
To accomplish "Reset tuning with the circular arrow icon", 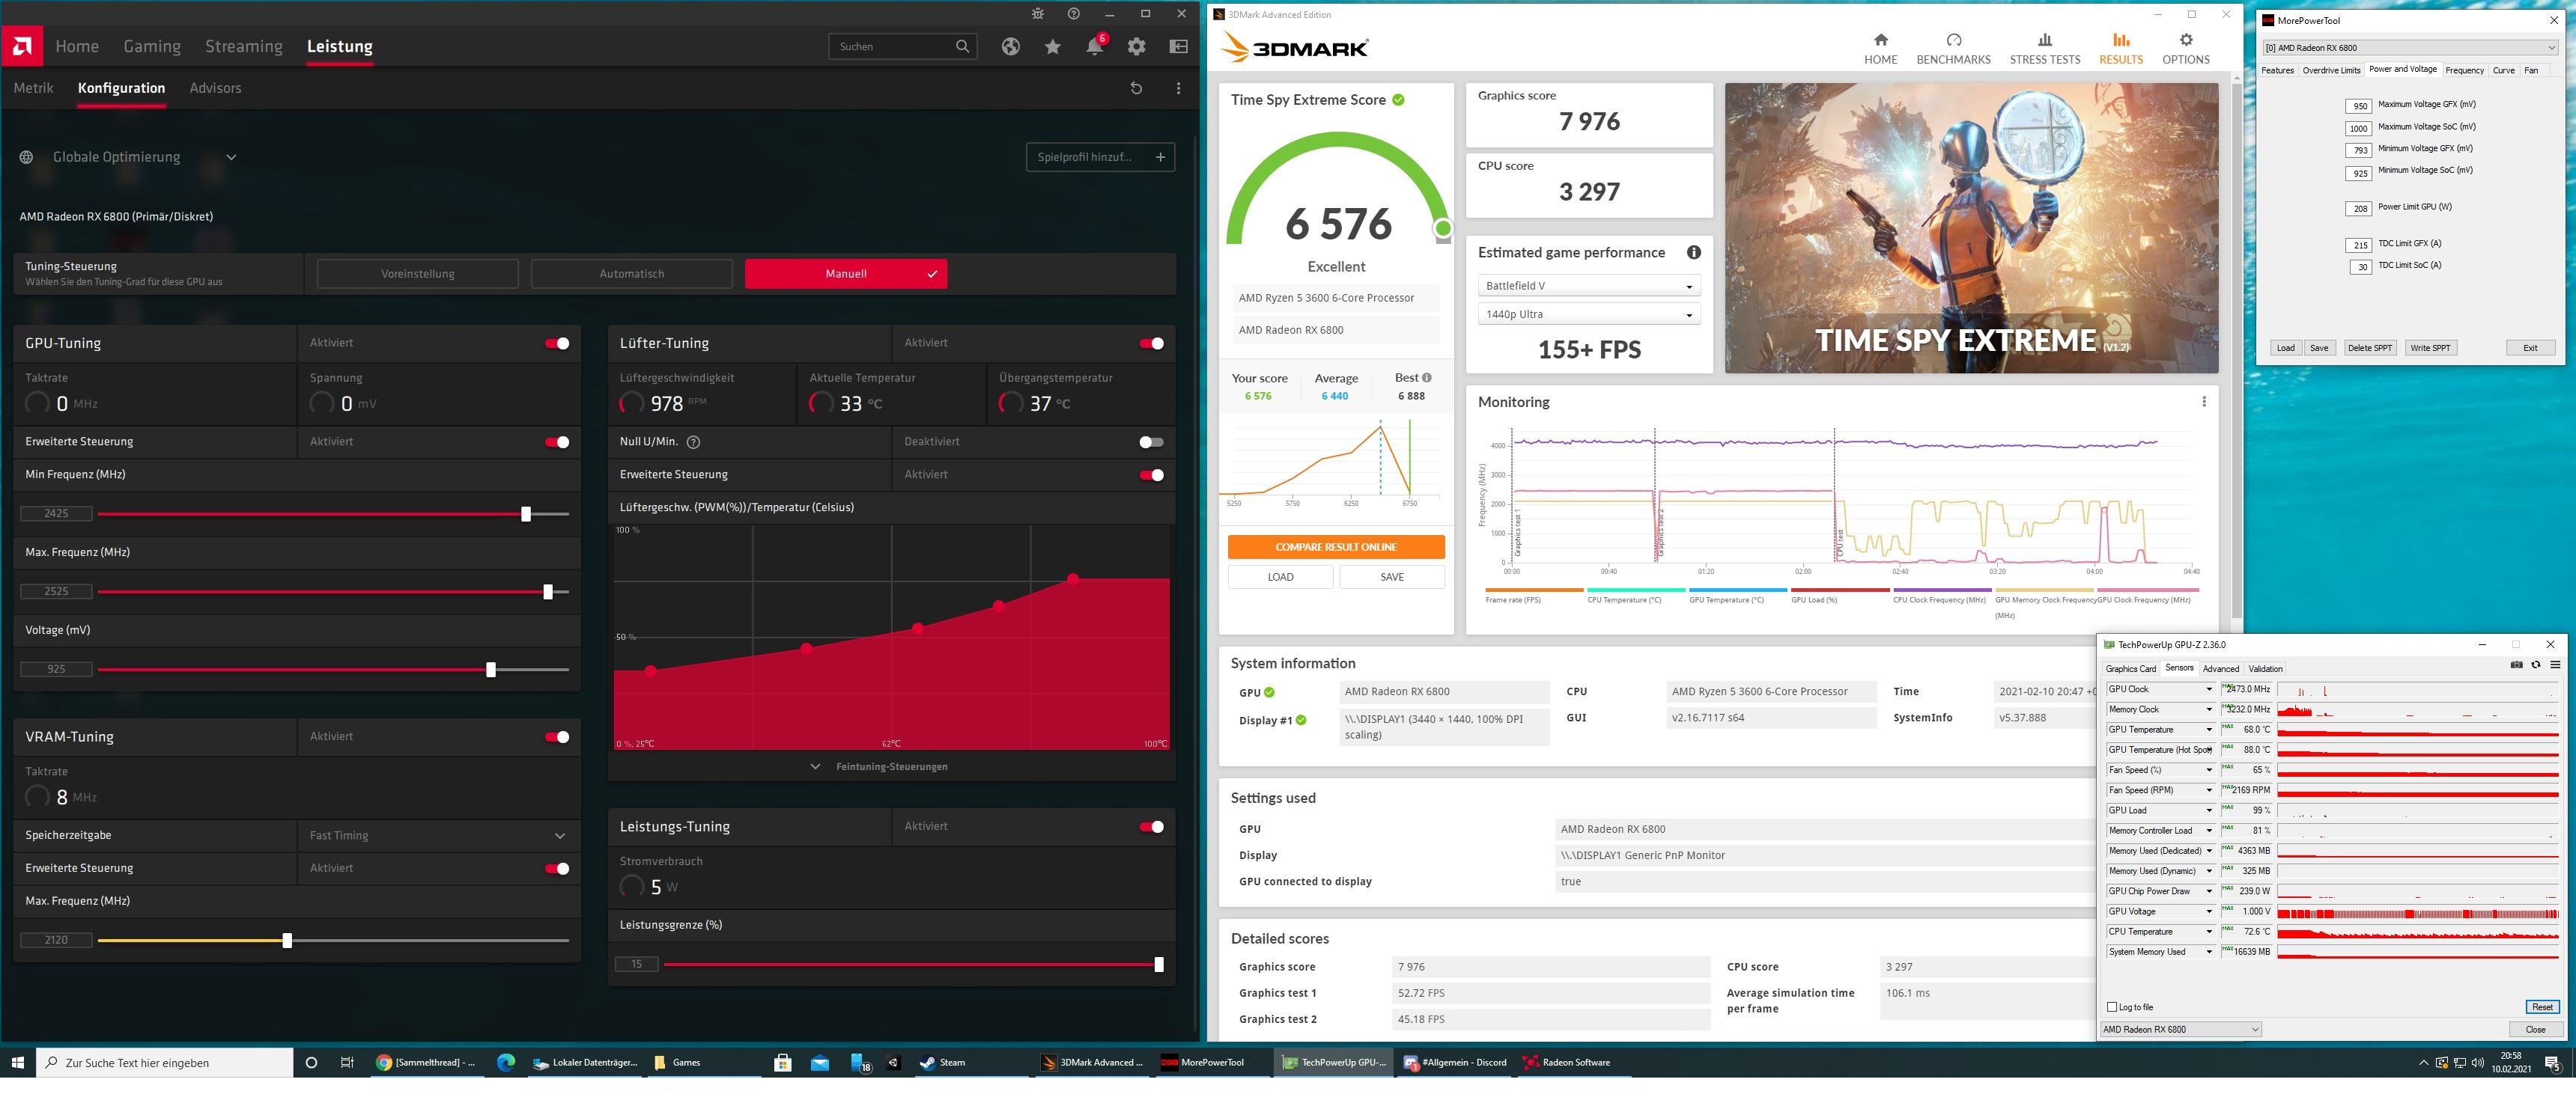I will click(x=1136, y=88).
